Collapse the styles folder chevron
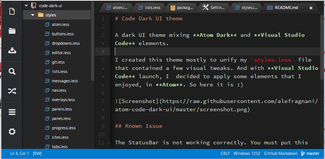This screenshot has height=159, width=325. [33, 15]
